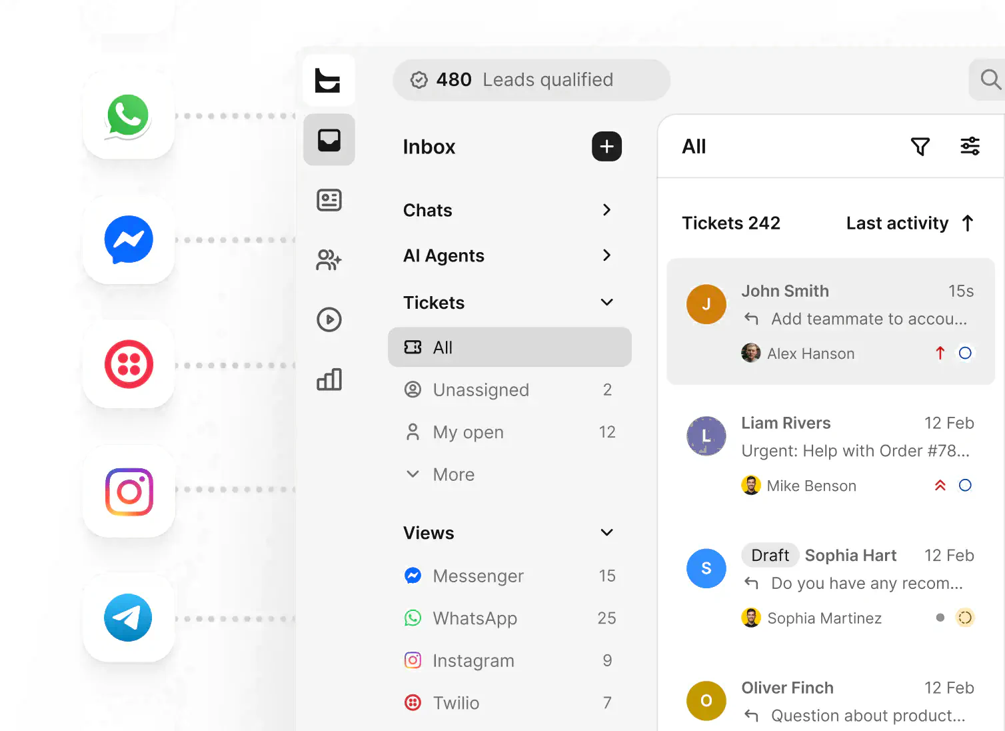Image resolution: width=1005 pixels, height=731 pixels.
Task: Click assignee Mike Benson
Action: click(798, 486)
